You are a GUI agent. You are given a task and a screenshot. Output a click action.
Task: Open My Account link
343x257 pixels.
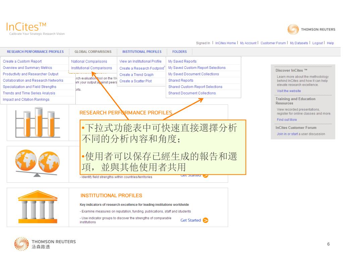(x=248, y=43)
